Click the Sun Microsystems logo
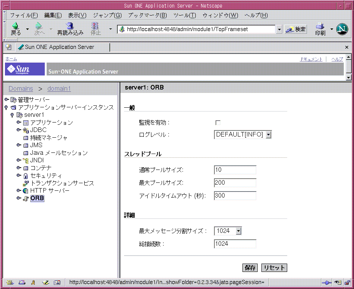 25,69
